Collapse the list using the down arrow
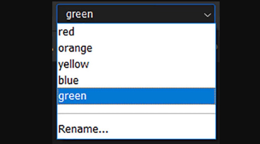The height and width of the screenshot is (144, 260). click(x=207, y=15)
